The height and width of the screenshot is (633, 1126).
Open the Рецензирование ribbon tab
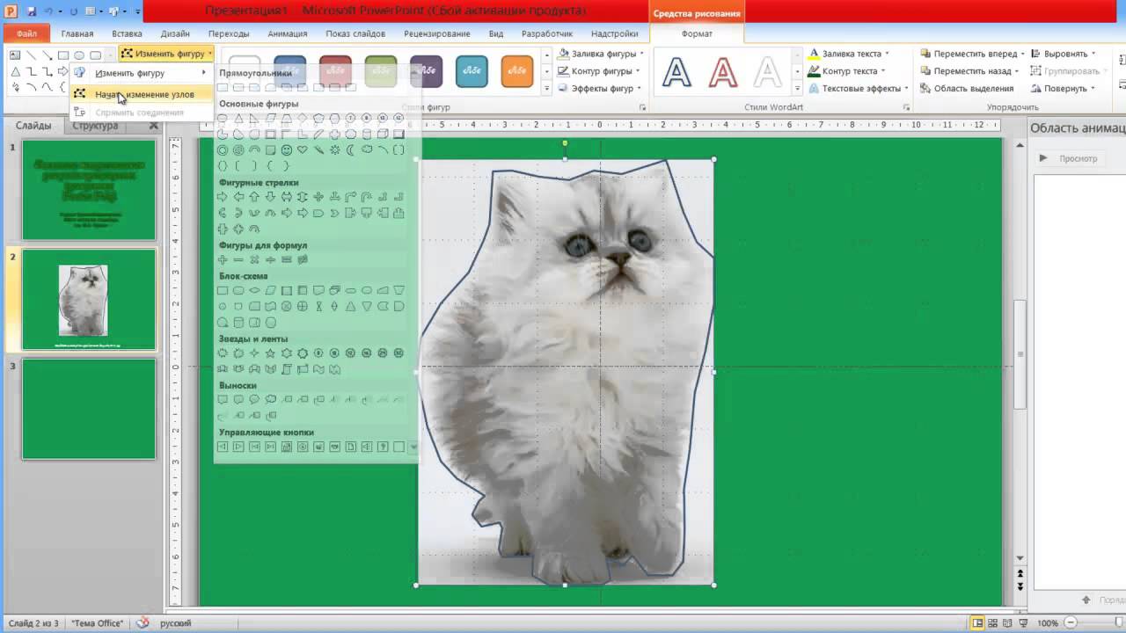click(x=437, y=33)
